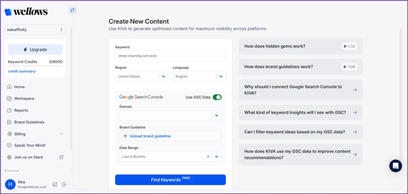Open the chat support bubble

click(x=396, y=166)
